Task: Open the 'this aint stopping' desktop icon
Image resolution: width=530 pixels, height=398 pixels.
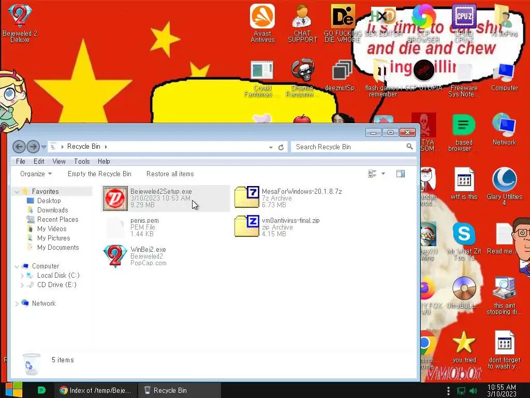Action: (504, 295)
